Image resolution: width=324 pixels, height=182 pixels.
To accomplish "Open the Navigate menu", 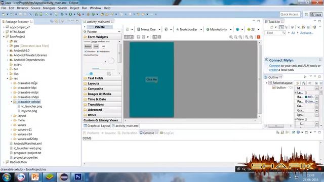I will pyautogui.click(x=49, y=8).
